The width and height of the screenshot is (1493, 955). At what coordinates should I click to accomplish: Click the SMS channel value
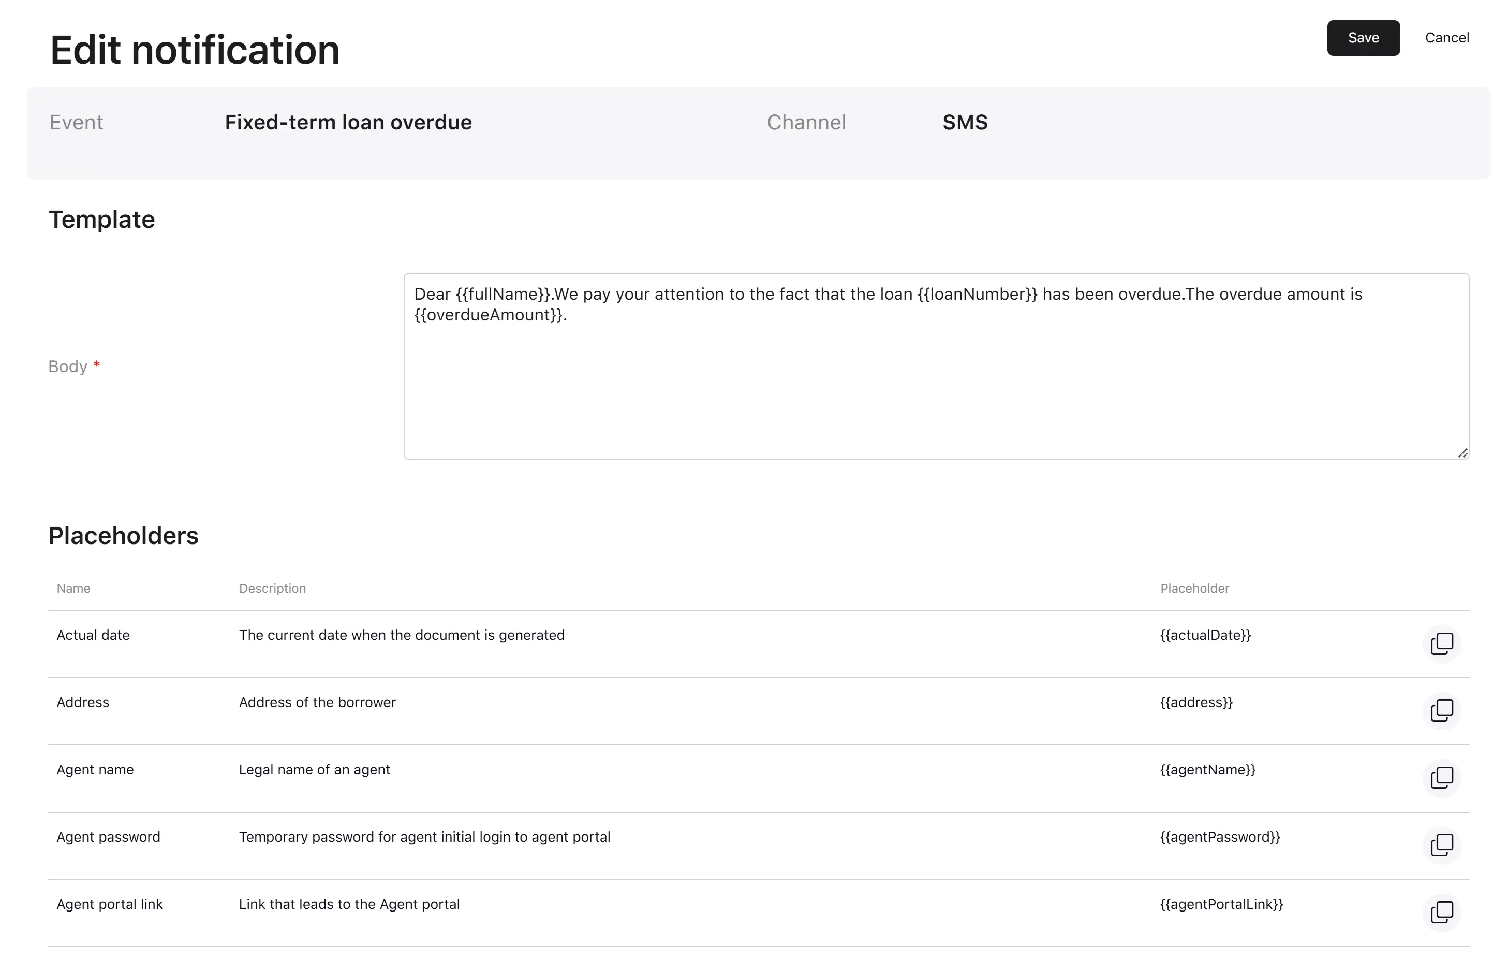click(x=965, y=122)
